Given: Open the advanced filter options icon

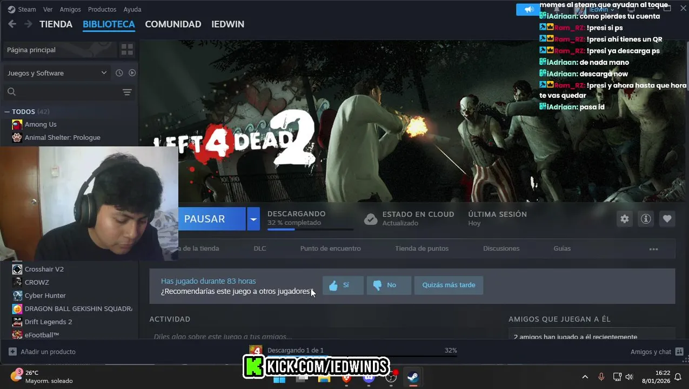Looking at the screenshot, I should (x=127, y=92).
